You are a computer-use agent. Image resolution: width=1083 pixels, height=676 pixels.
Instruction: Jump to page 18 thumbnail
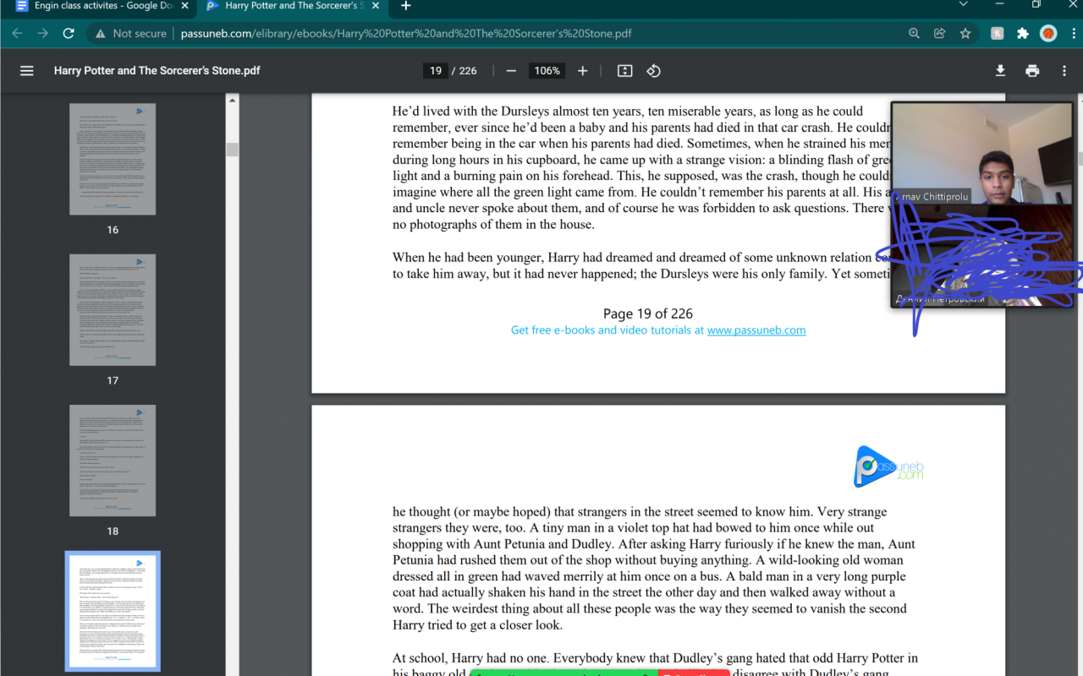(113, 461)
